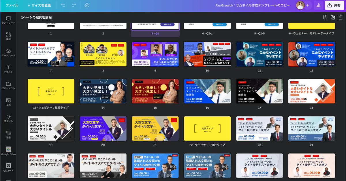The image size is (346, 181).
Task: Select page 16 thumbnail
Action: 207,91
